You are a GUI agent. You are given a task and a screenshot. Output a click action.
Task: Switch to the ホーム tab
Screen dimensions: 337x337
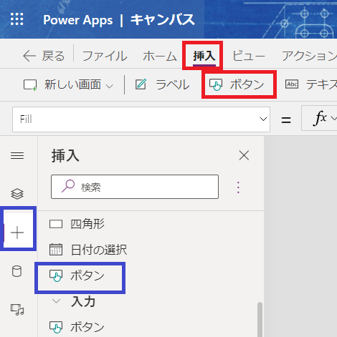[160, 56]
